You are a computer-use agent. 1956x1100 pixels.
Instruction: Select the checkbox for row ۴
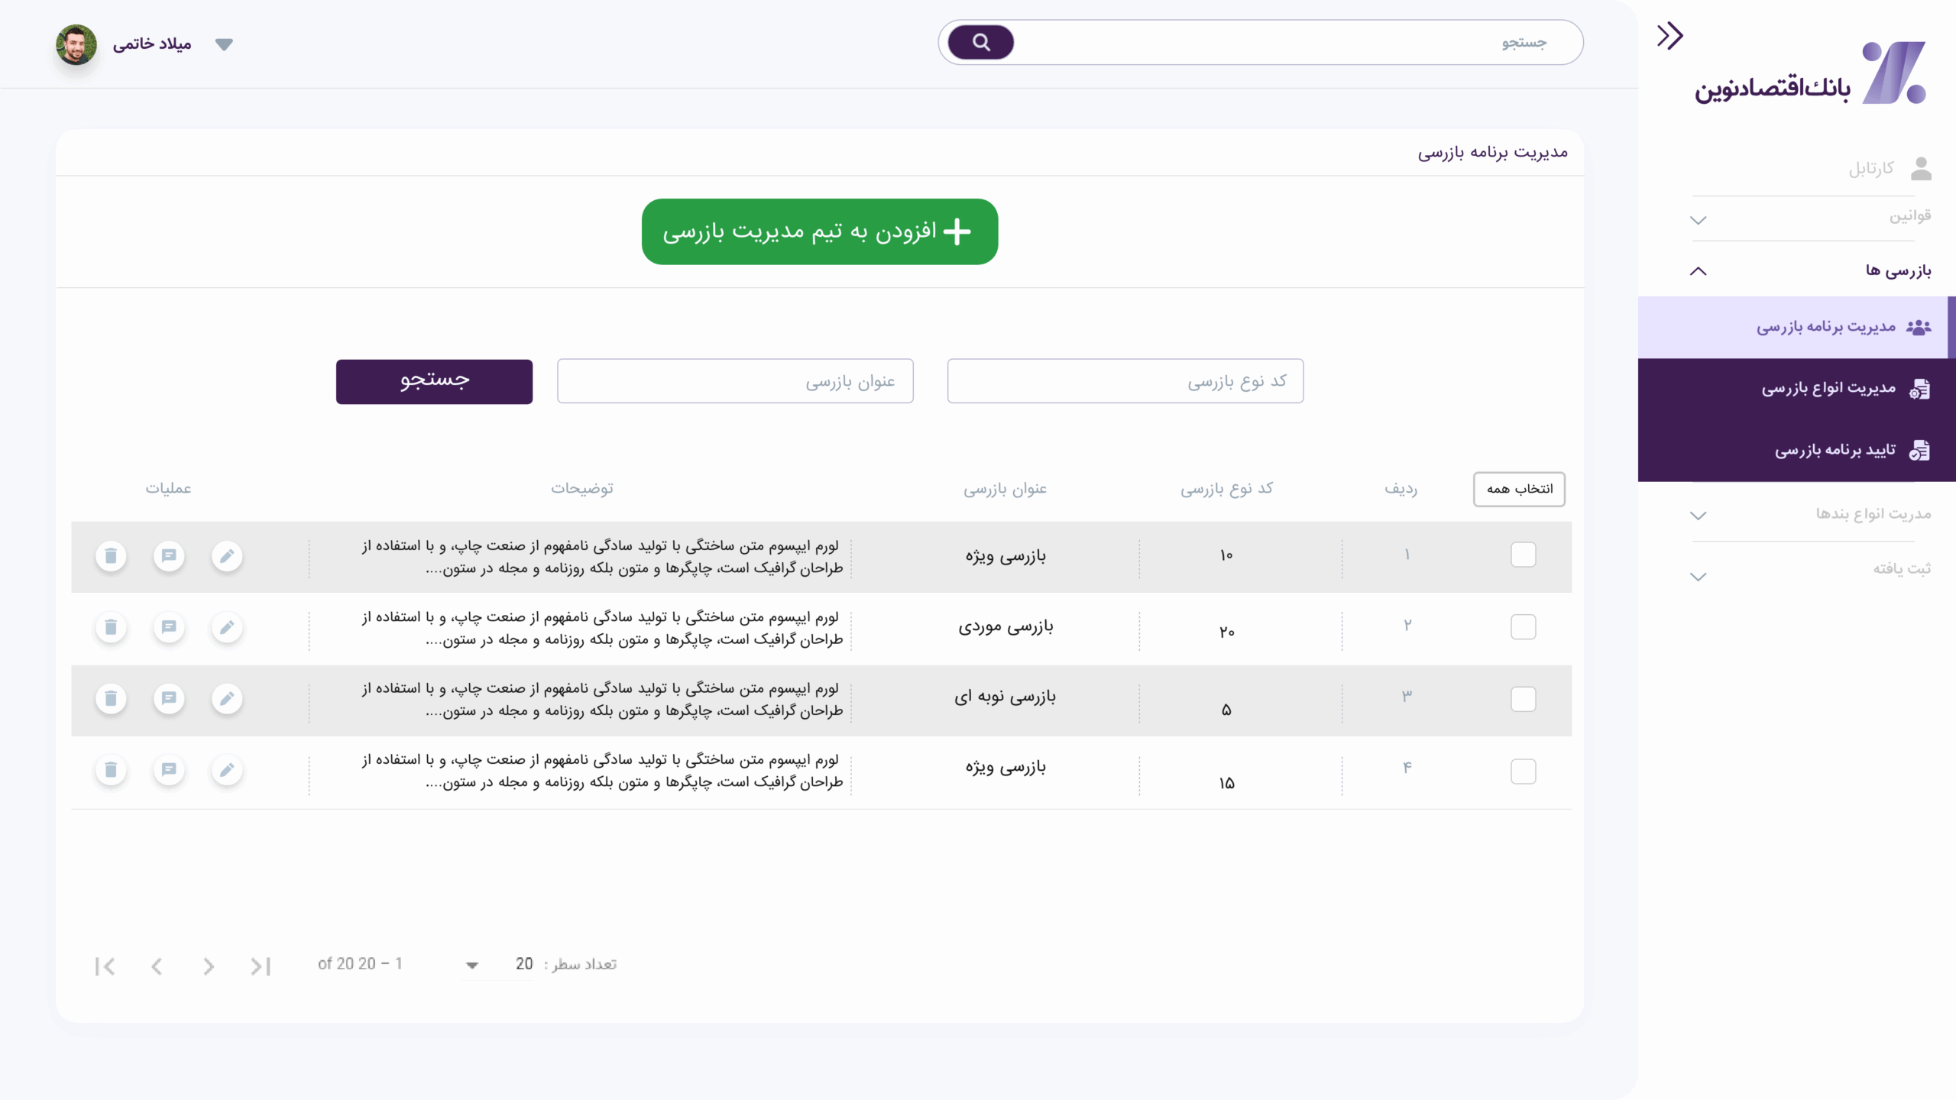pyautogui.click(x=1523, y=771)
